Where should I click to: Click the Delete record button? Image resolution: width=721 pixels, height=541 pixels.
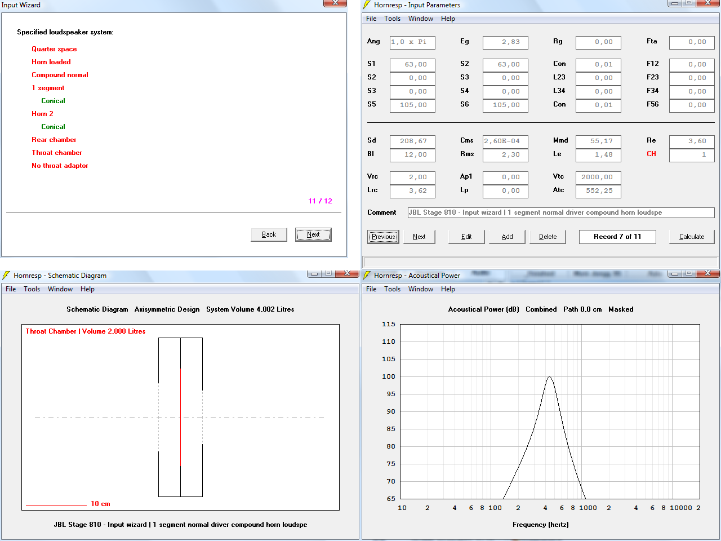pyautogui.click(x=548, y=237)
